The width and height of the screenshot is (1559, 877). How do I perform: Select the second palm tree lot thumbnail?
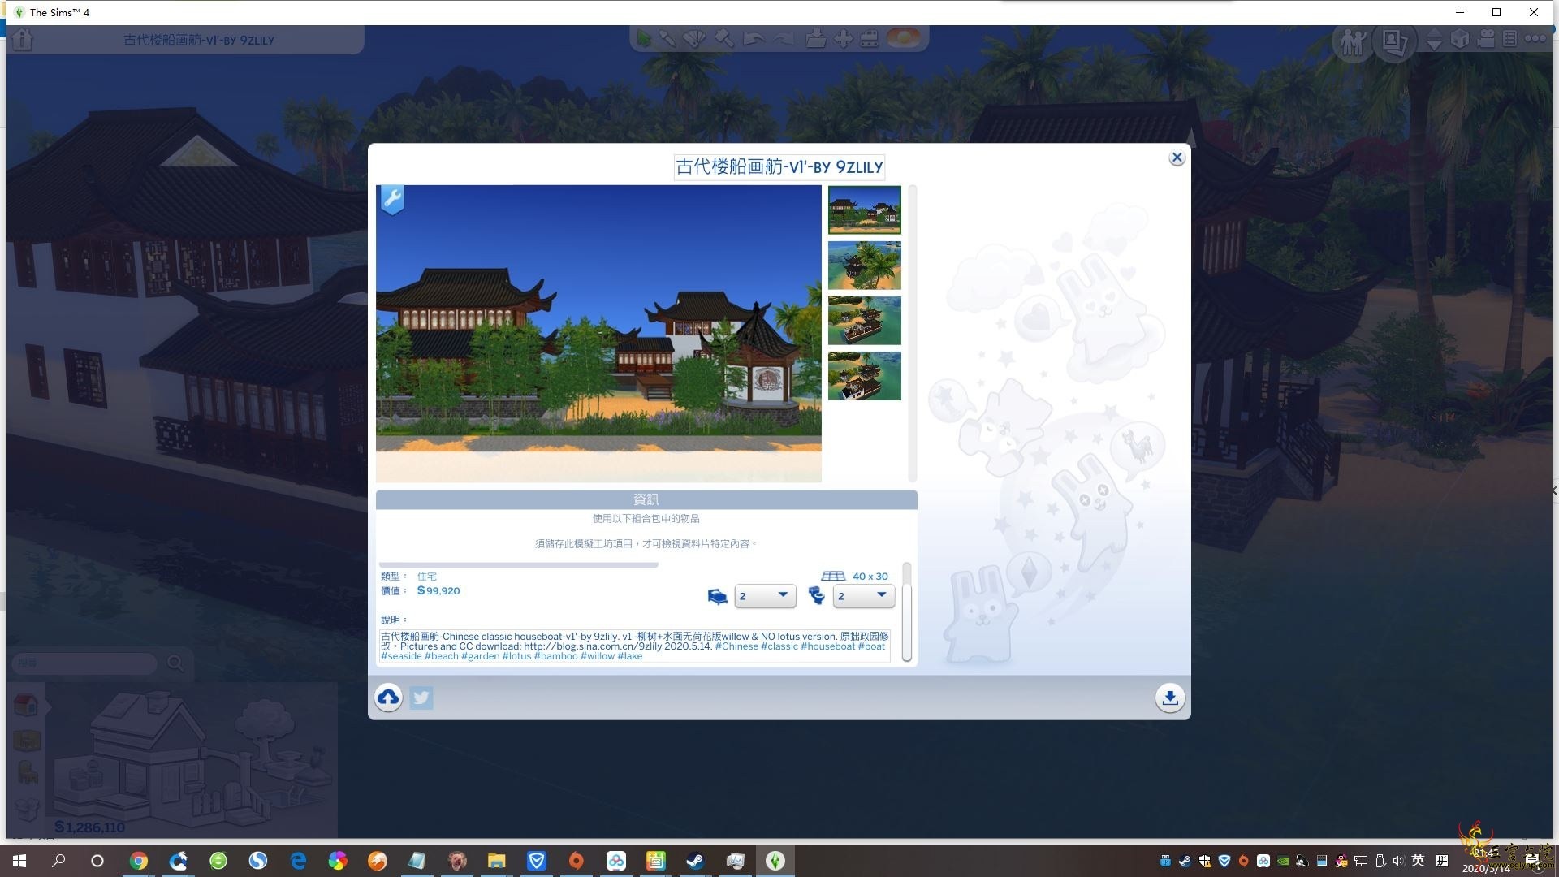864,265
